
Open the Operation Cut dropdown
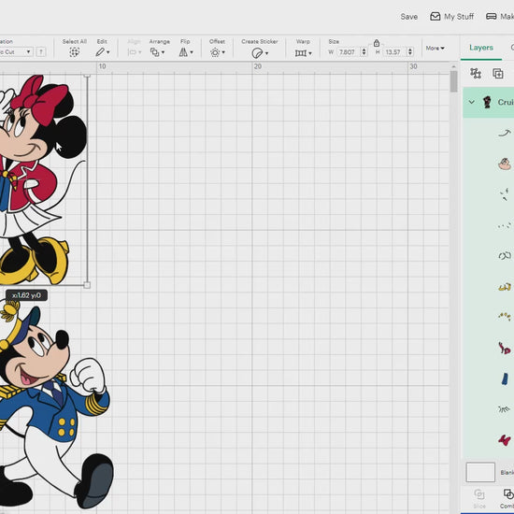click(x=16, y=51)
